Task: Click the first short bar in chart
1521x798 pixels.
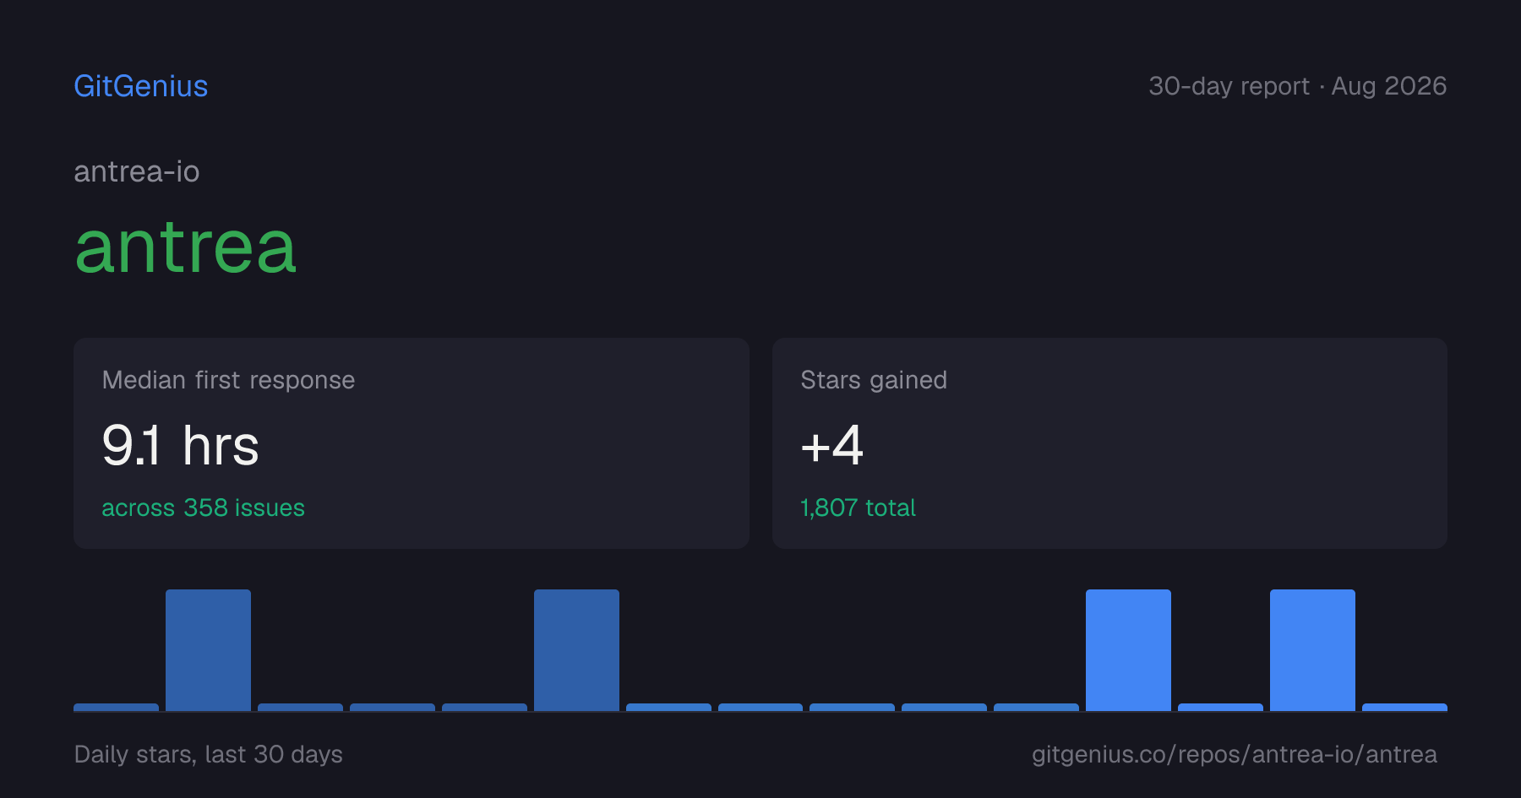Action: coord(116,708)
